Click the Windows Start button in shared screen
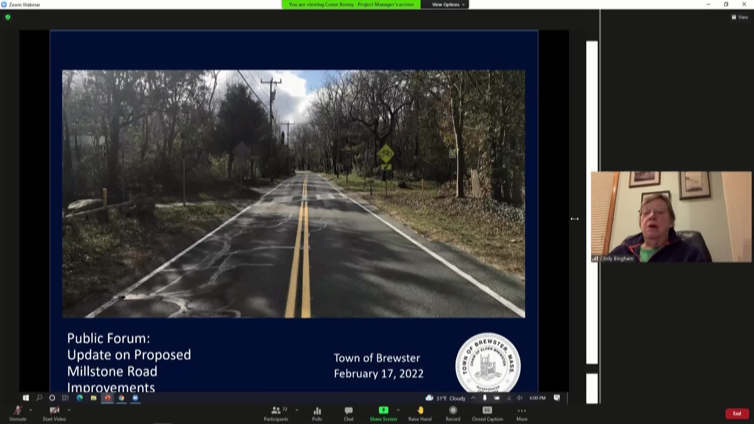This screenshot has width=754, height=424. click(26, 398)
